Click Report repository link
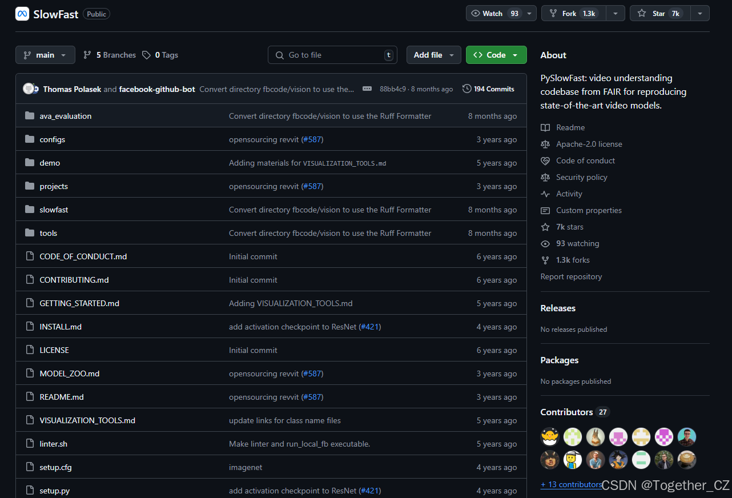 tap(571, 276)
